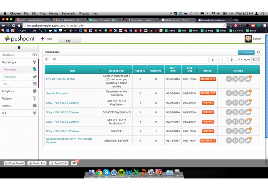Viewport: 268px width, 190px height.
Task: Click edit icon for 20% OFF Dozen Muffins
Action: click(x=229, y=79)
